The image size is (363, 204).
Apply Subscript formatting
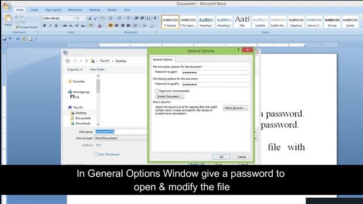[71, 25]
